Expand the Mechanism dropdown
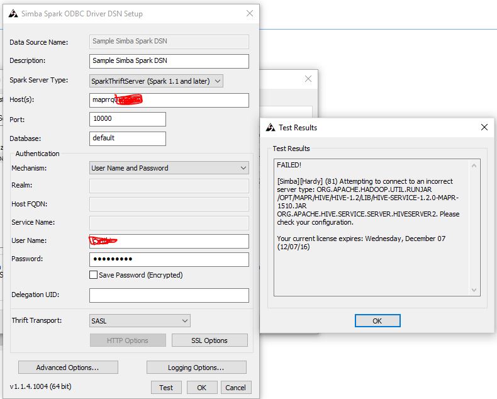The image size is (497, 399). point(169,168)
